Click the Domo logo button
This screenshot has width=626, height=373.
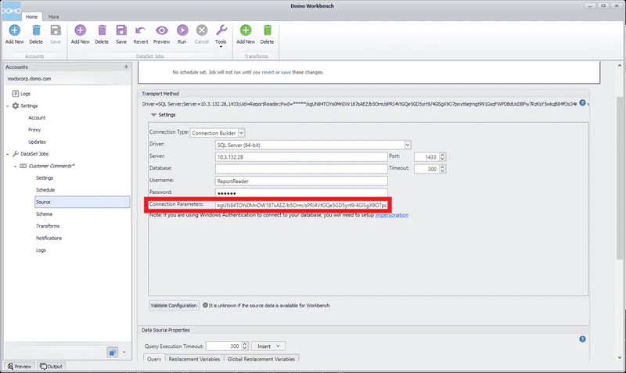[x=11, y=11]
